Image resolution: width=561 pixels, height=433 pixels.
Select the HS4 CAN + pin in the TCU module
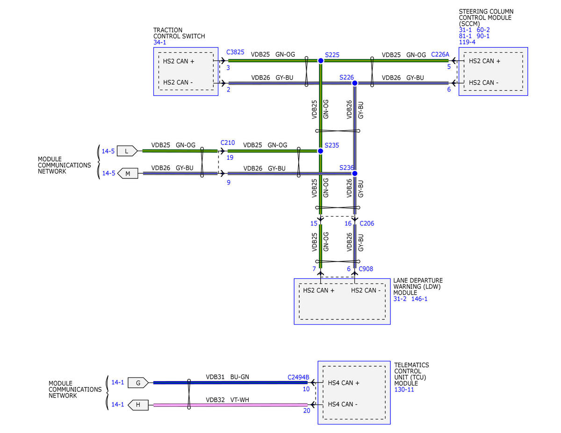pos(344,383)
